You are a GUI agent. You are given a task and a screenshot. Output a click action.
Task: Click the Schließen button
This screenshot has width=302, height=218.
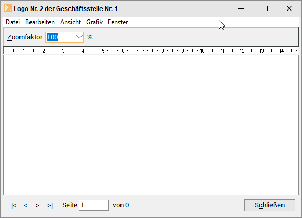point(269,205)
